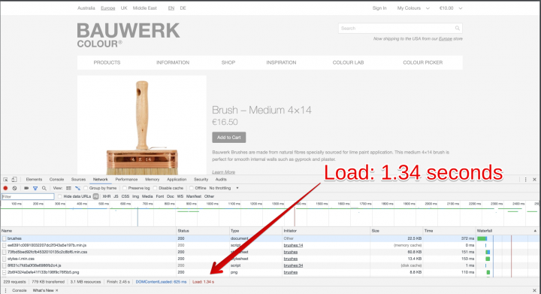Enable the Preserve log checkbox

(x=125, y=188)
